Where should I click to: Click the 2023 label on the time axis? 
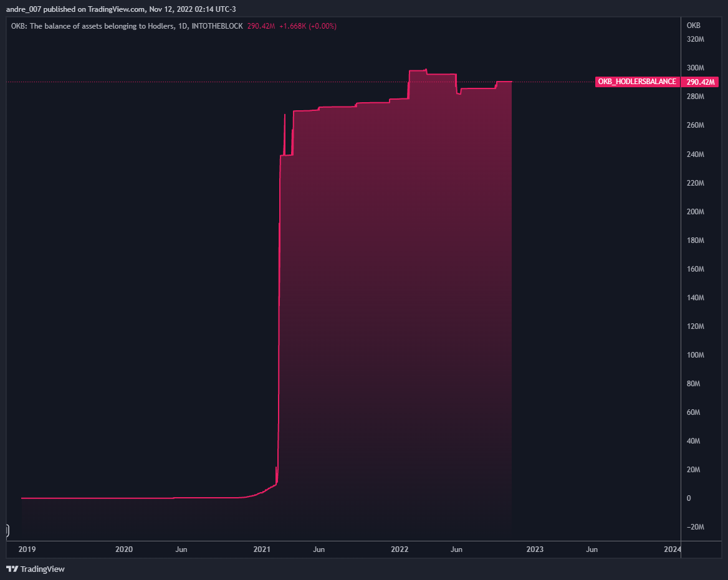[535, 549]
